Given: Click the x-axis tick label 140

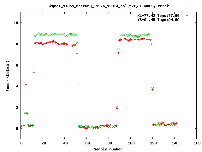Looking at the screenshot, I should click(175, 143).
